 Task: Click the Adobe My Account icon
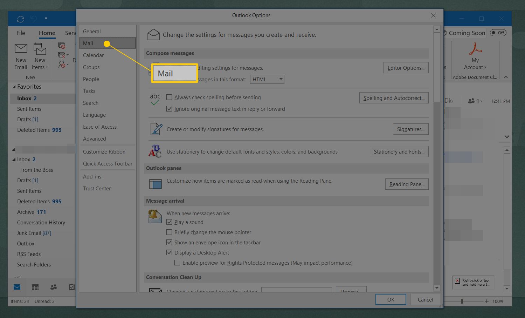(475, 49)
